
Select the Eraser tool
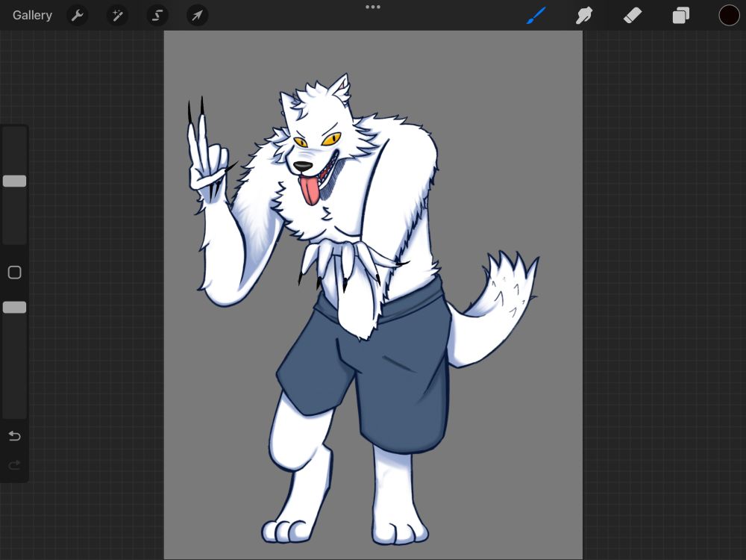pos(633,15)
